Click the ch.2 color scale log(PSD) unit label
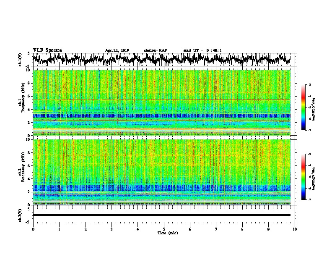This screenshot has height=257, width=332. 314,178
